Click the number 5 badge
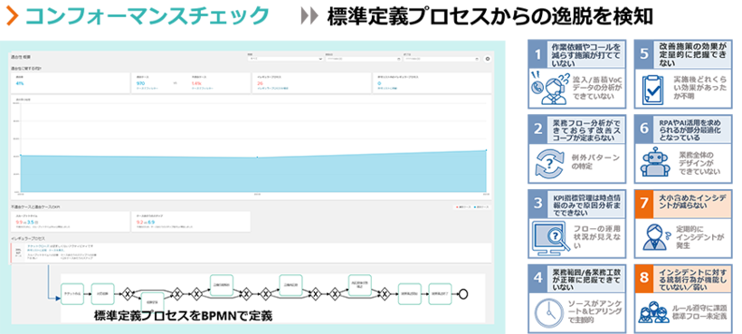Viewport: 742px width, 334px height. coord(643,54)
